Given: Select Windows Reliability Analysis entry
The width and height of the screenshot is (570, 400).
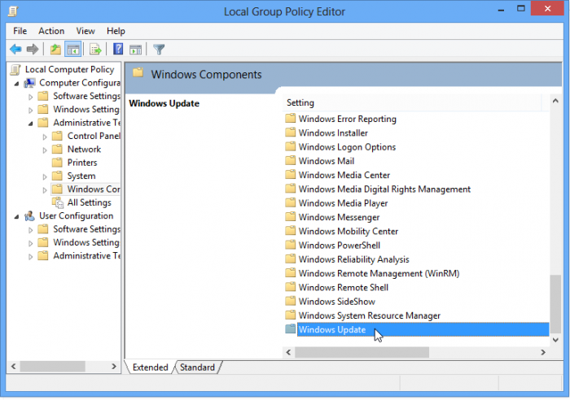Looking at the screenshot, I should [353, 259].
